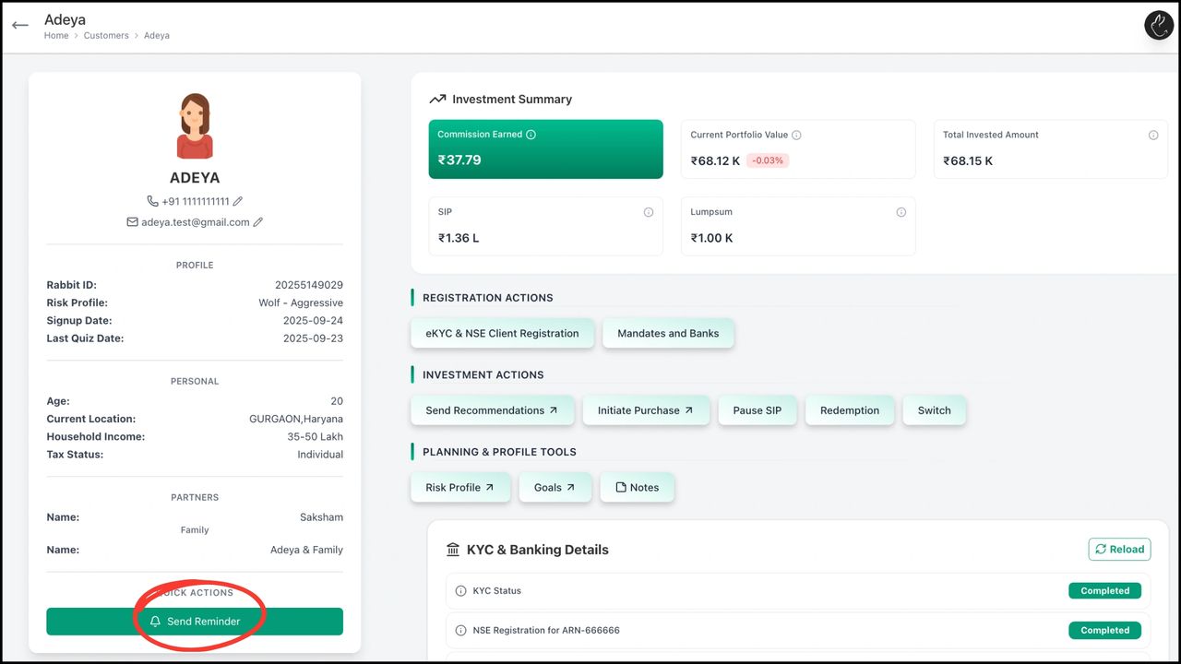Click SIP card info icon
The image size is (1181, 664).
[648, 212]
